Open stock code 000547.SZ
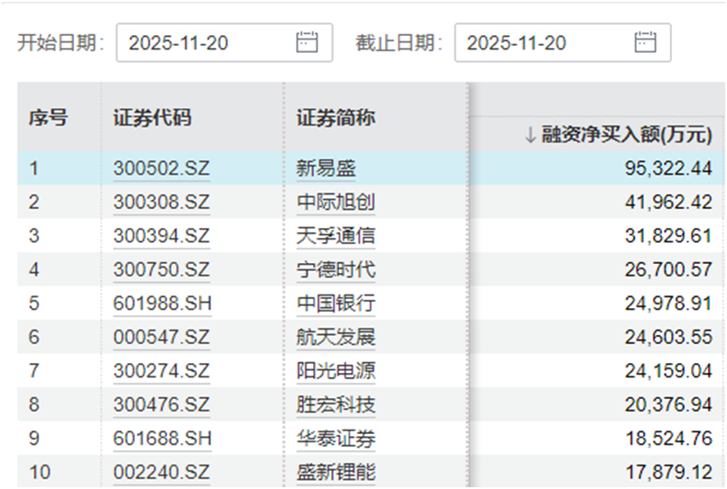This screenshot has width=727, height=489. [161, 337]
